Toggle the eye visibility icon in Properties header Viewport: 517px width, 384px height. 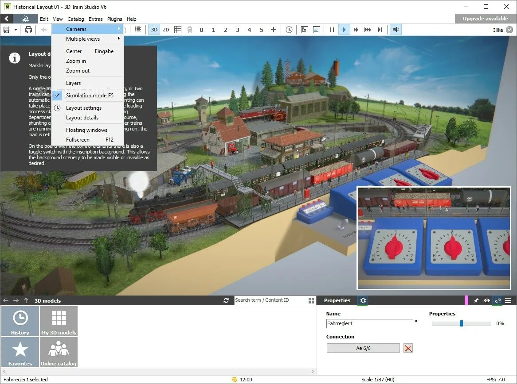[486, 300]
